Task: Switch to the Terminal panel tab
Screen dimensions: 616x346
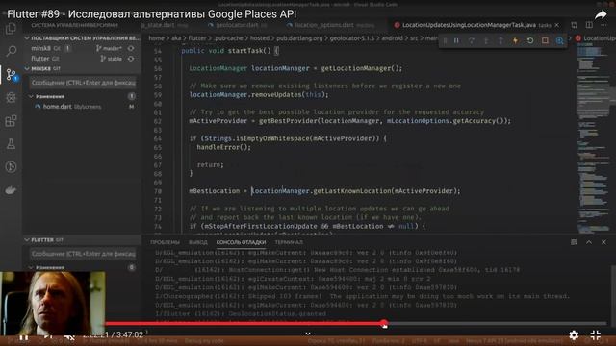Action: point(289,242)
